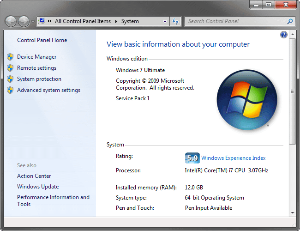Minimize the System window
This screenshot has width=300, height=231.
click(256, 5)
